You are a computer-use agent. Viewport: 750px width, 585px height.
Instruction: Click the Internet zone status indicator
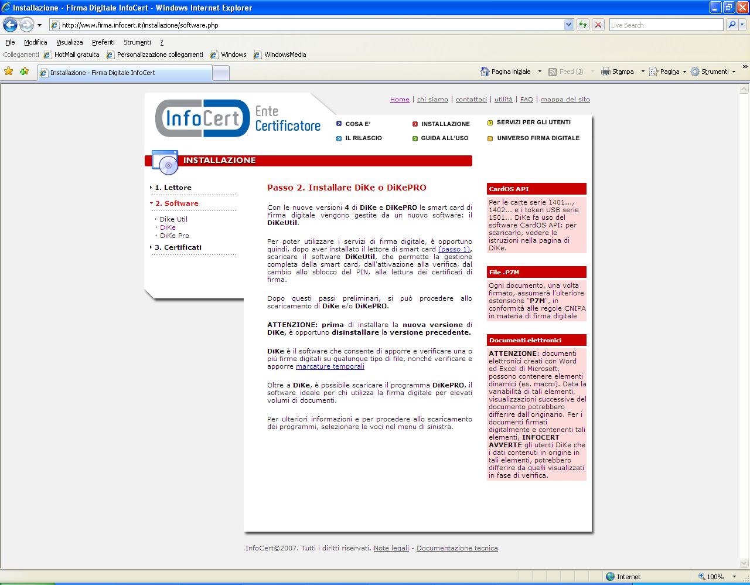tap(623, 577)
